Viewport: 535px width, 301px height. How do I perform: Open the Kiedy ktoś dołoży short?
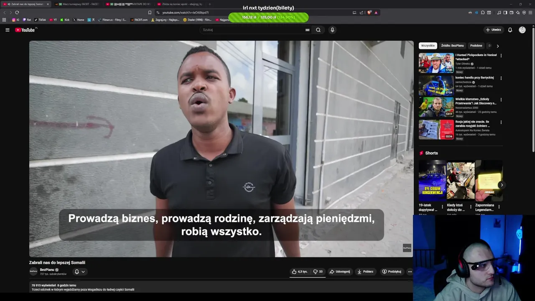(x=461, y=181)
